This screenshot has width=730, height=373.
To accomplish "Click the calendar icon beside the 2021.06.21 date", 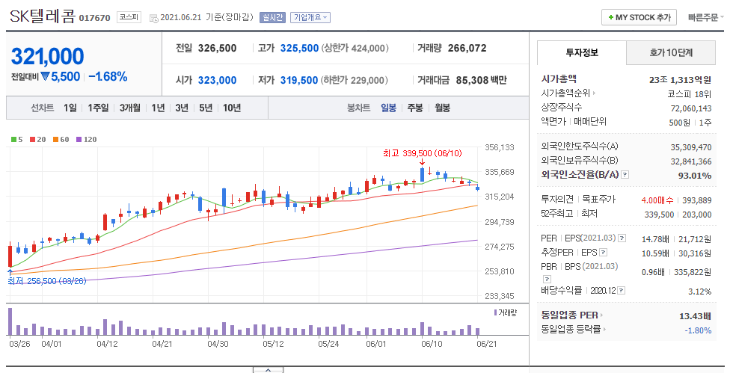I will (153, 18).
